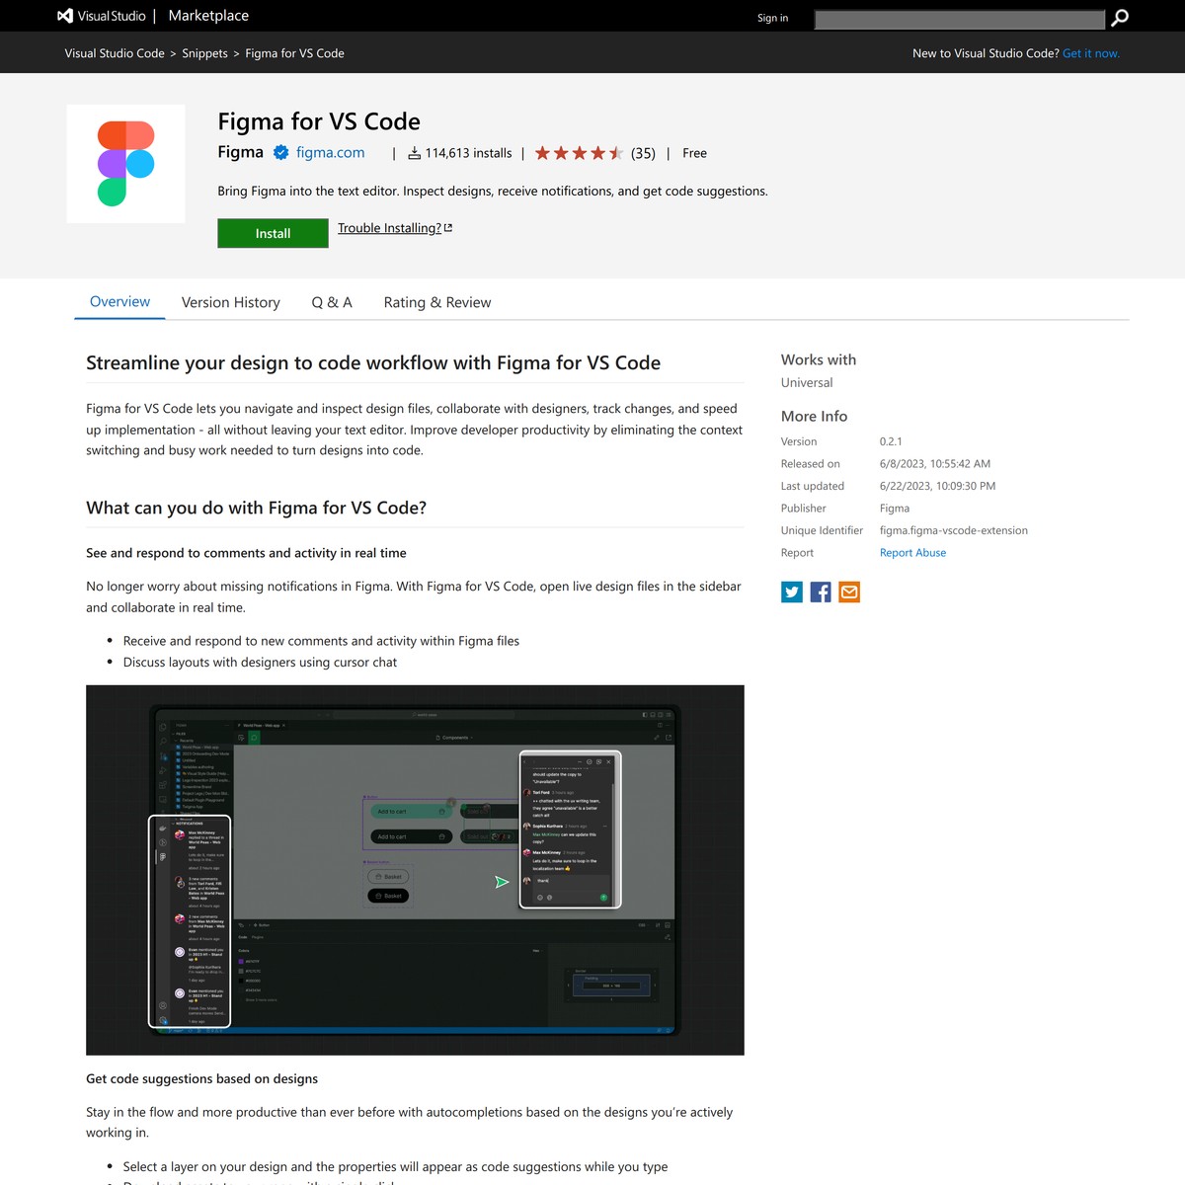Click the Get it now link
This screenshot has width=1185, height=1185.
pos(1090,52)
